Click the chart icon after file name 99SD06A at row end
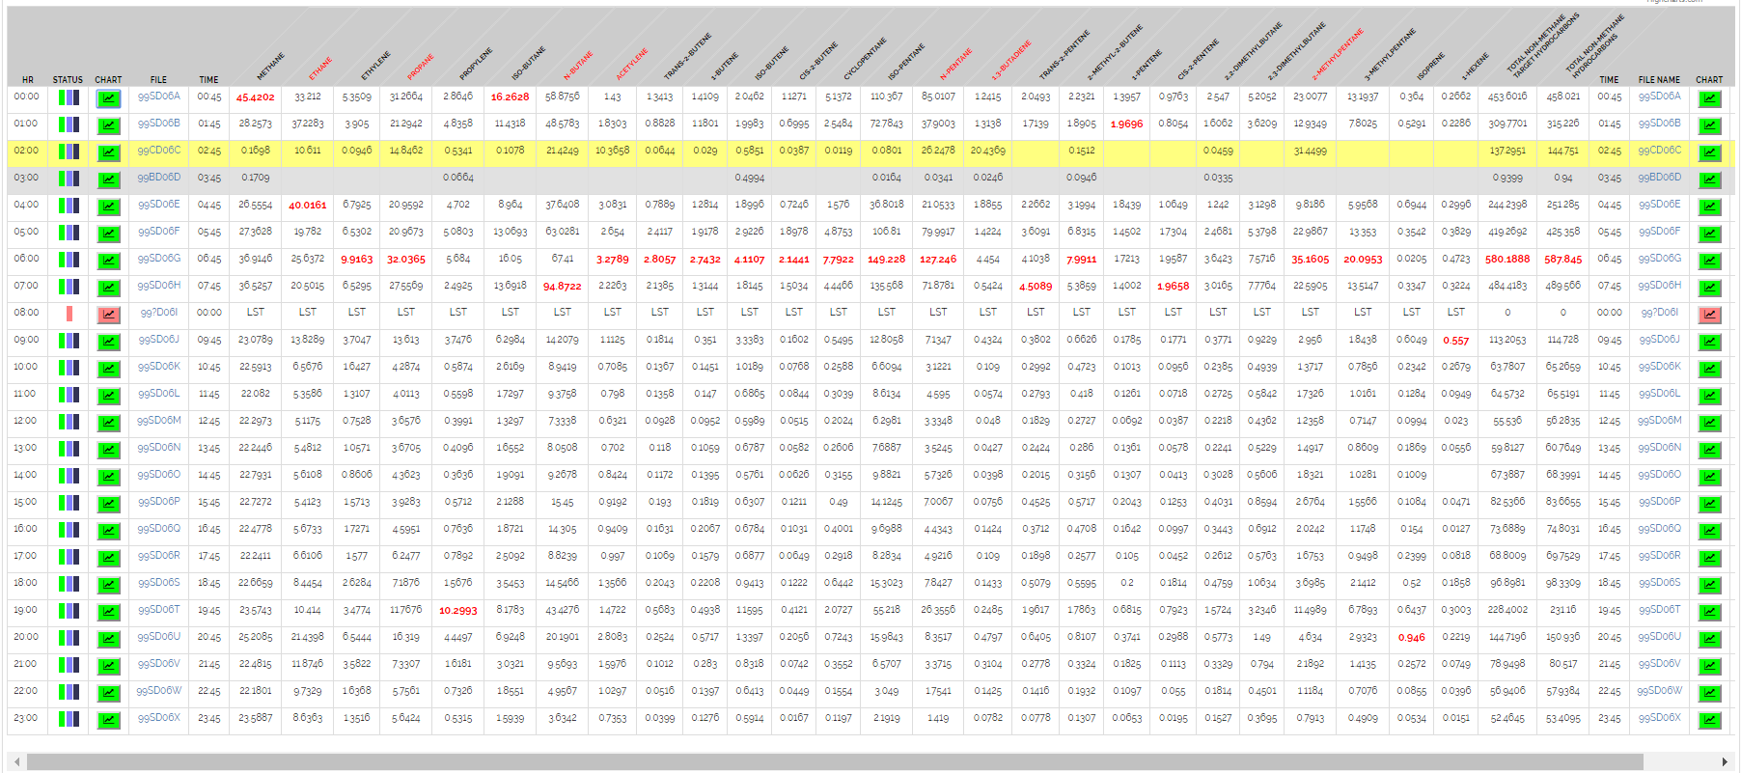1741x773 pixels. point(1709,97)
